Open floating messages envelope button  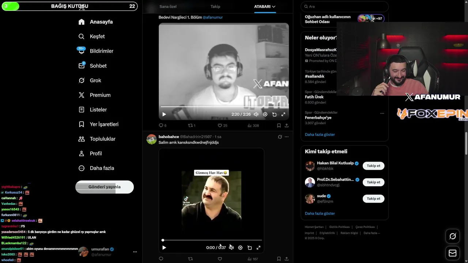453,253
